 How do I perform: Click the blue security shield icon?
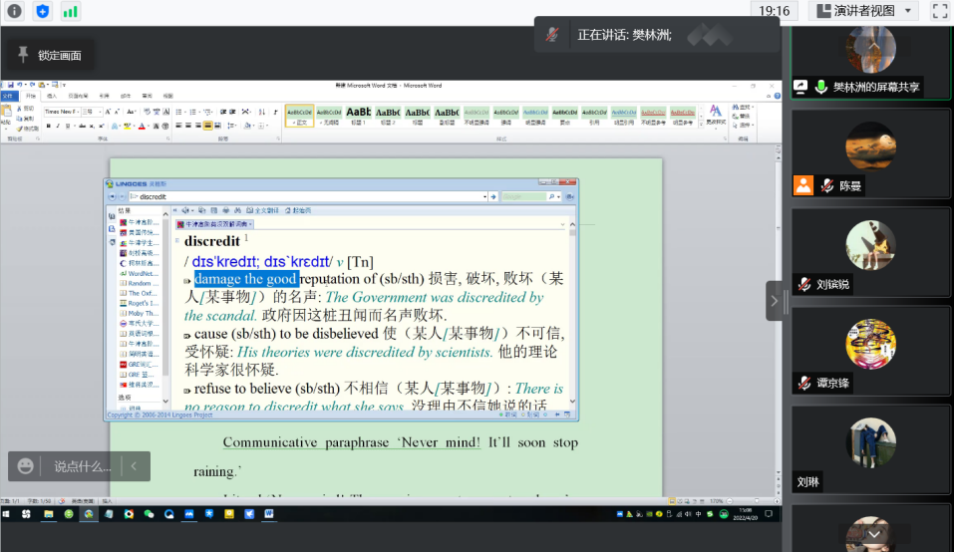42,11
